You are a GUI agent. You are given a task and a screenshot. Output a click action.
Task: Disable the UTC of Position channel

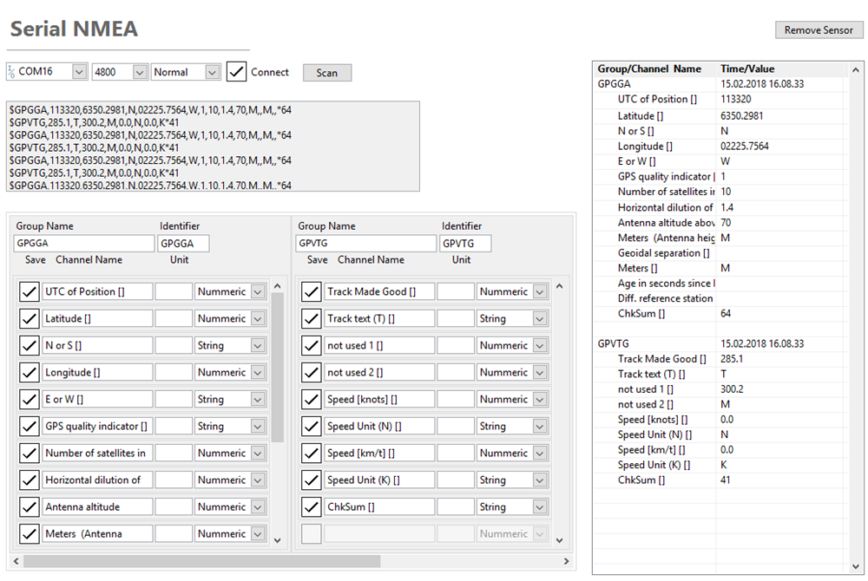pyautogui.click(x=29, y=290)
